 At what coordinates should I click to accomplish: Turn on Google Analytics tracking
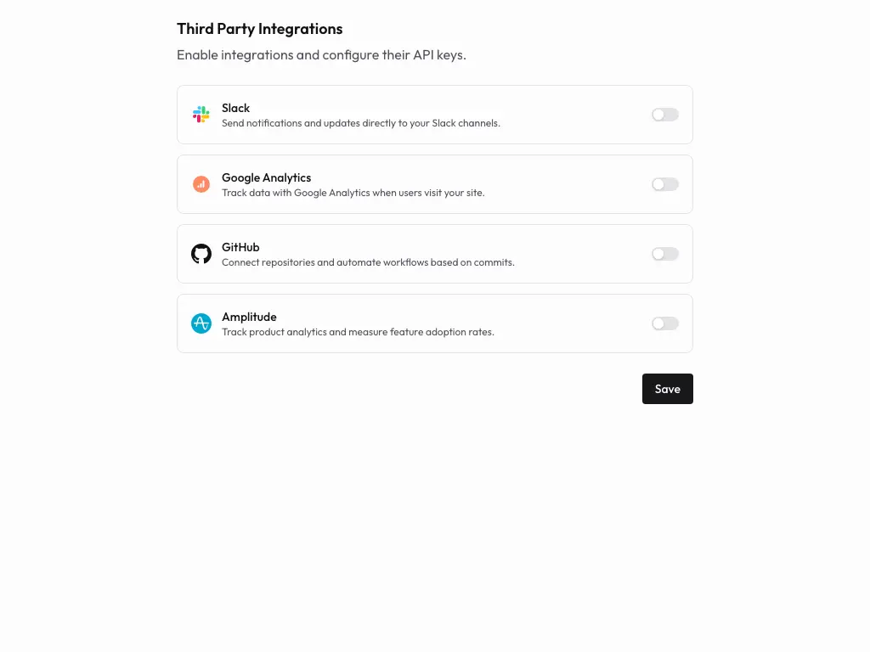[x=664, y=183]
